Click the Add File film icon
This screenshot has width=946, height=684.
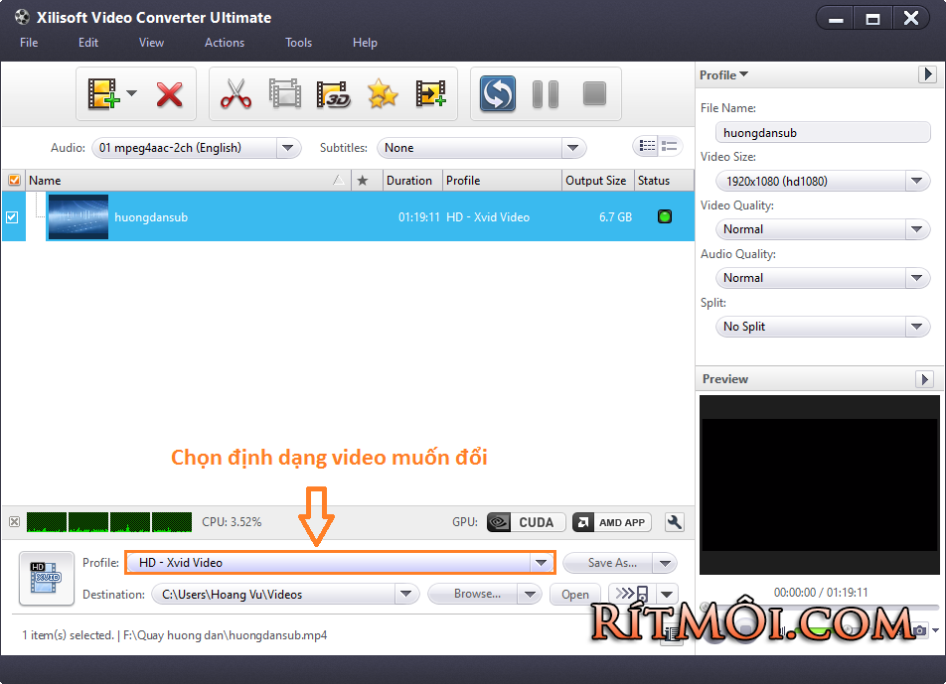click(103, 94)
